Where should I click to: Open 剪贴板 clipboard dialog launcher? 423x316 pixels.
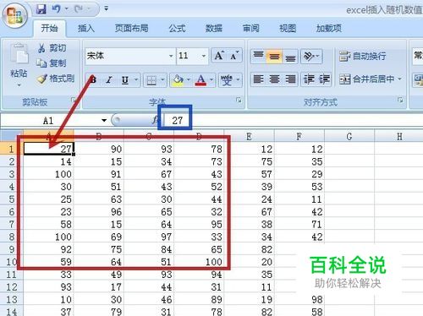[74, 100]
